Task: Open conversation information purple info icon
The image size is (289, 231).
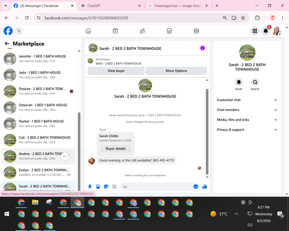Action: click(202, 48)
